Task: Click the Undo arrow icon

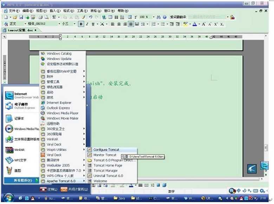Action: coord(91,17)
